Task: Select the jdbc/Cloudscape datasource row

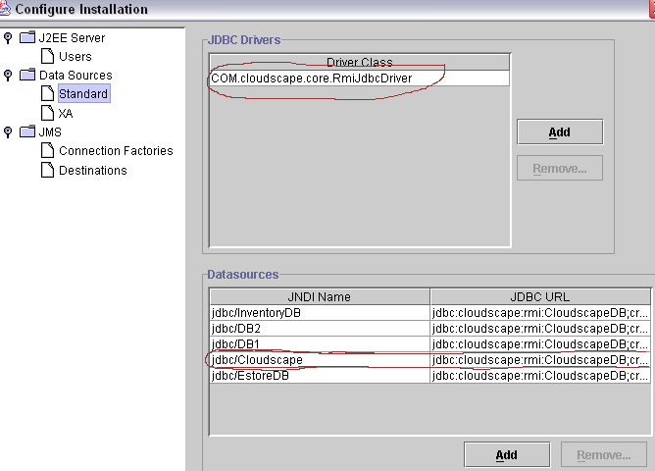Action: pyautogui.click(x=319, y=360)
